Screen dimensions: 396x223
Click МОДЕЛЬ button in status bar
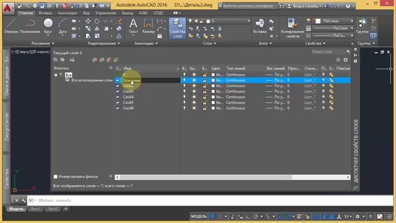(199, 216)
